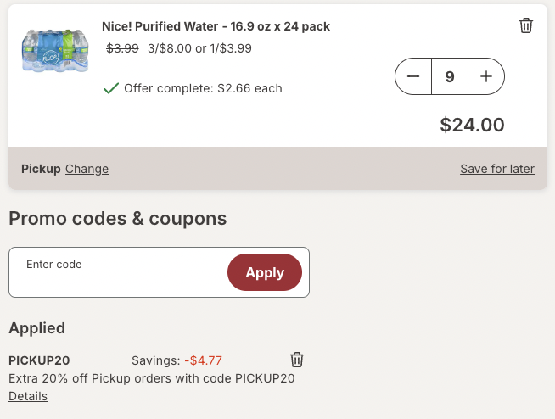Click the Change link next to Pickup
Screen dimensions: 555x419
click(87, 169)
